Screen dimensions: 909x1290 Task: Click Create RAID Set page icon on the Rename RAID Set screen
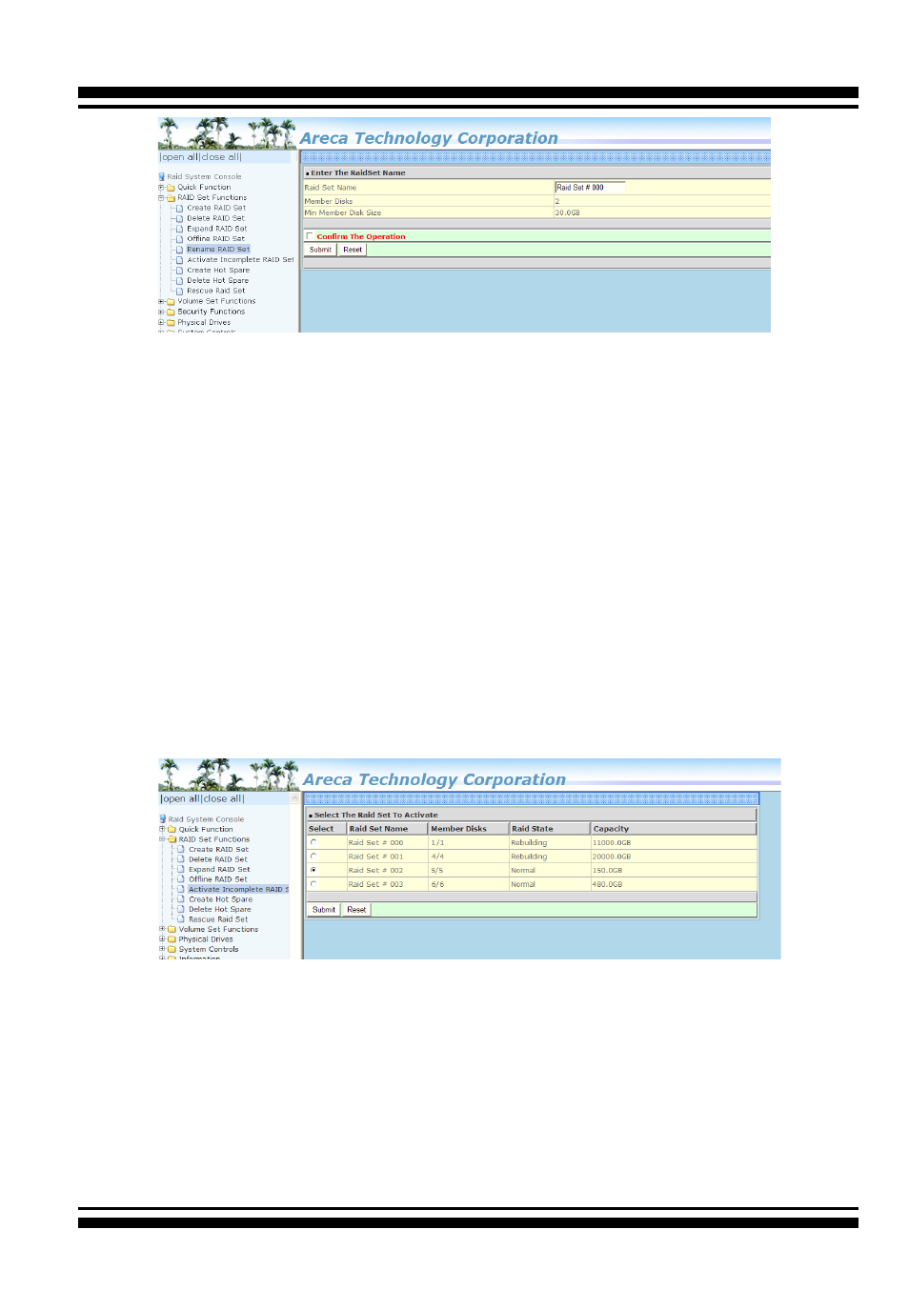(x=179, y=208)
